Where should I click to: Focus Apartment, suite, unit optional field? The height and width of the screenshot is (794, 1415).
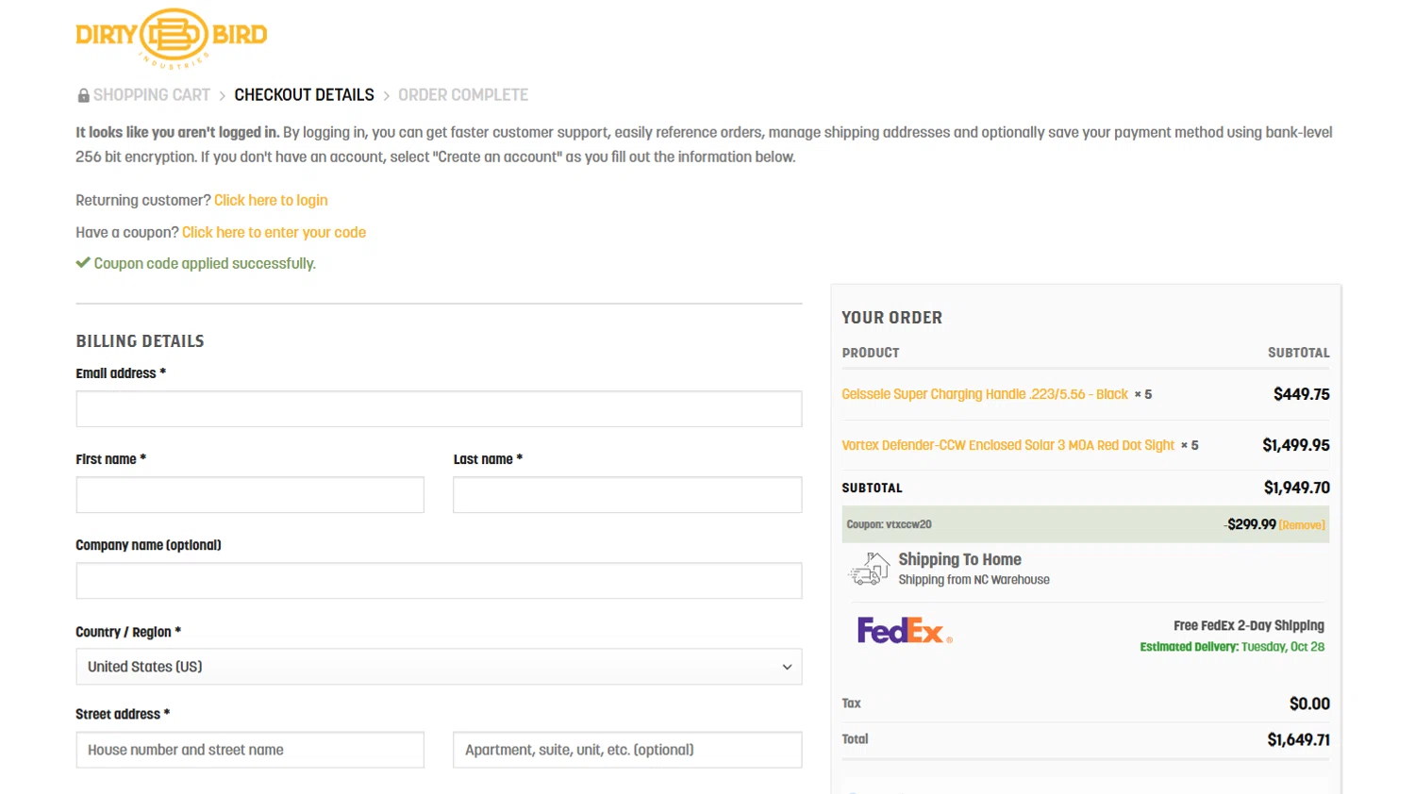tap(627, 750)
